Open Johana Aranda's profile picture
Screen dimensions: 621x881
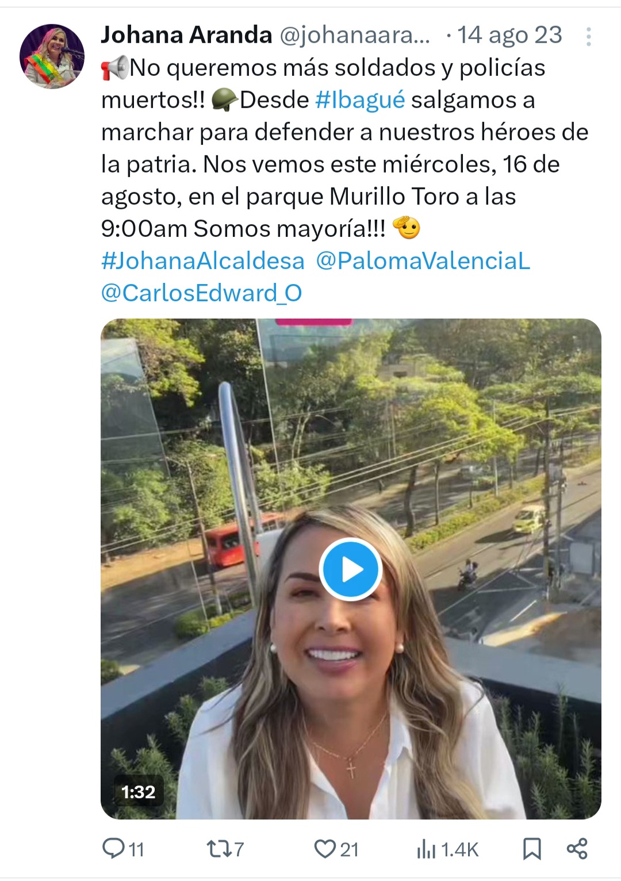click(x=52, y=56)
